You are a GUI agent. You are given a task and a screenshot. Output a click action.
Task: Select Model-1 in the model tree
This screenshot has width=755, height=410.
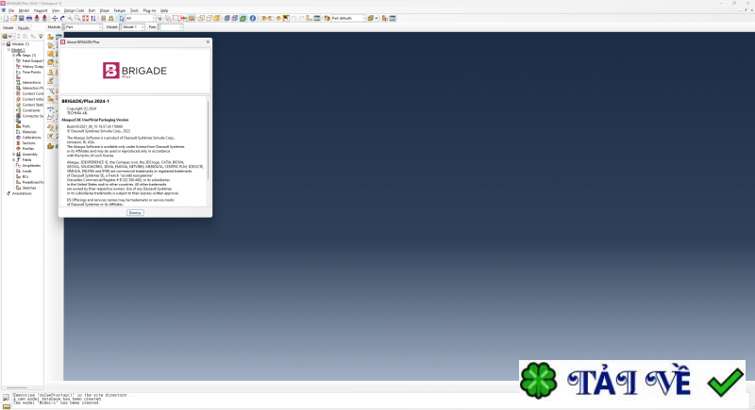18,50
